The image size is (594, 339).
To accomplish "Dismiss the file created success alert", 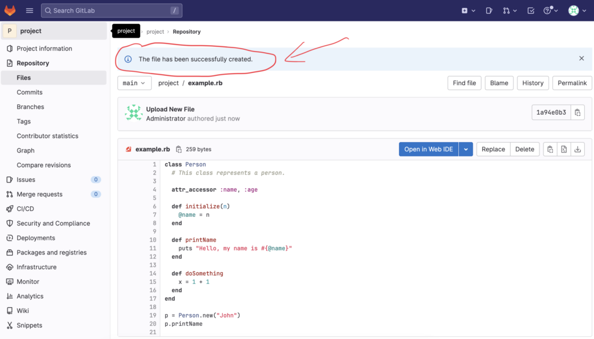I will pos(581,59).
